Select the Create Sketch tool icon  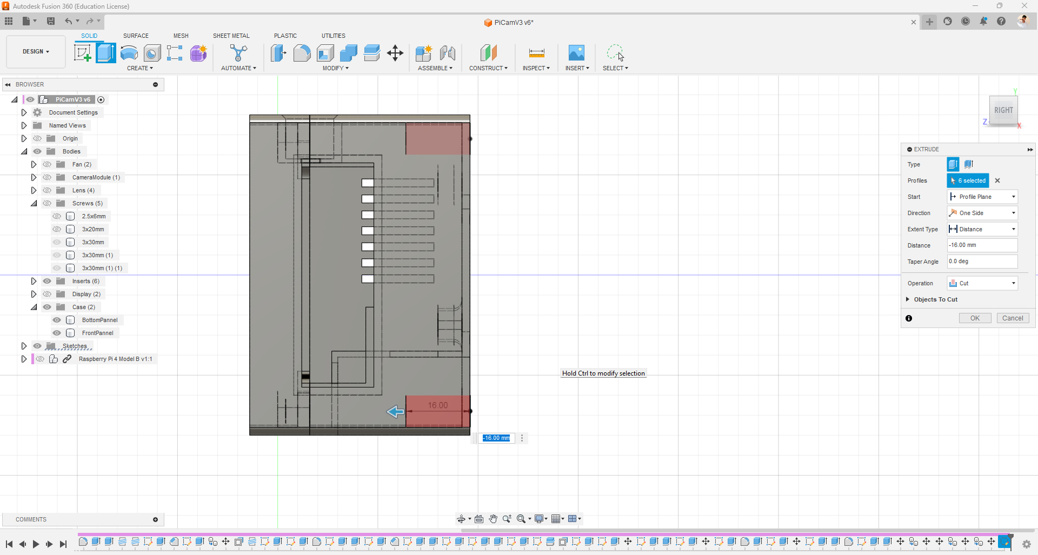[82, 53]
